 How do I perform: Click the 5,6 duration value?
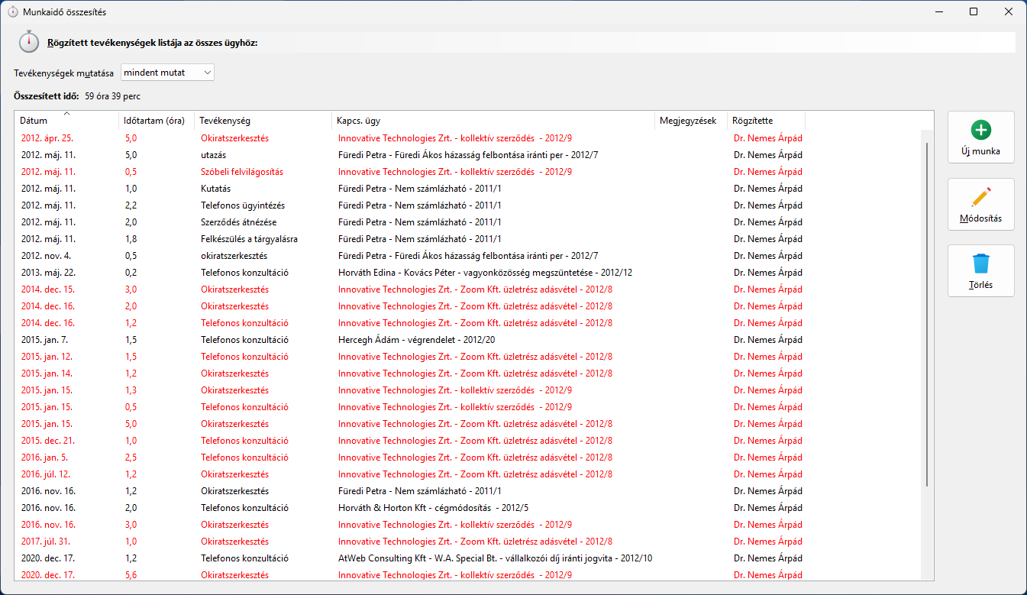(x=131, y=575)
